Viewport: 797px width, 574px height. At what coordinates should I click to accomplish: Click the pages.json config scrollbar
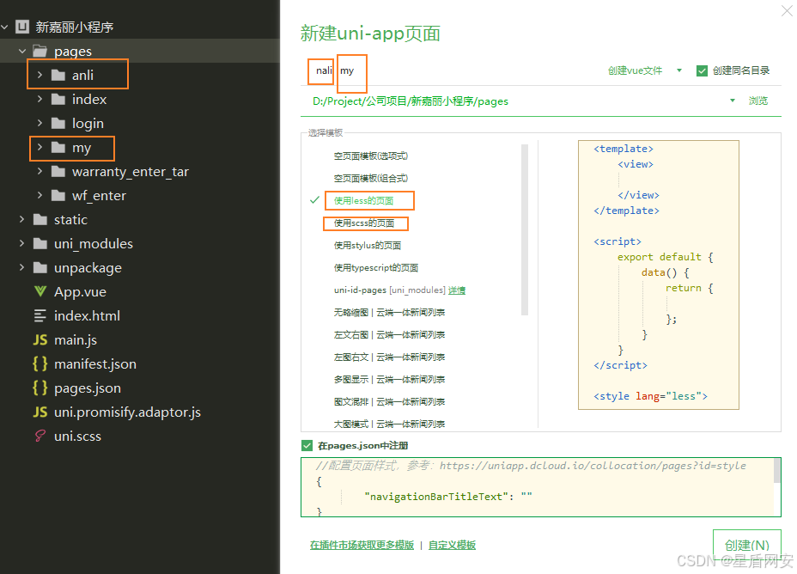click(x=776, y=470)
